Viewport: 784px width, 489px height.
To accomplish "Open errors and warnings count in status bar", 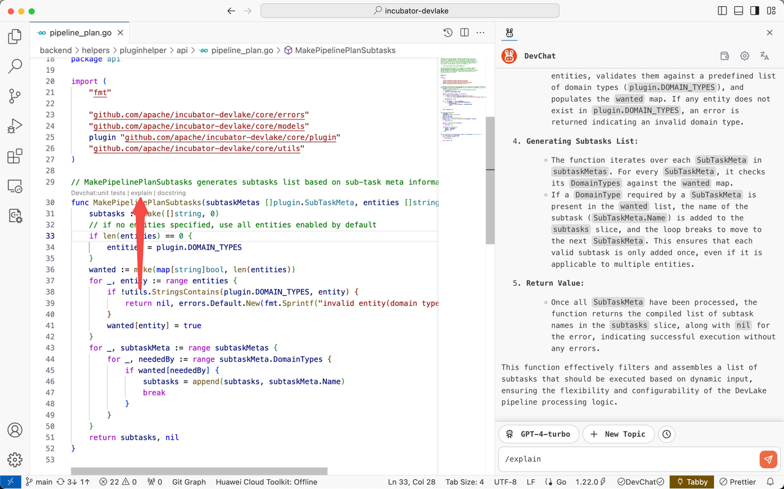I will coord(119,482).
